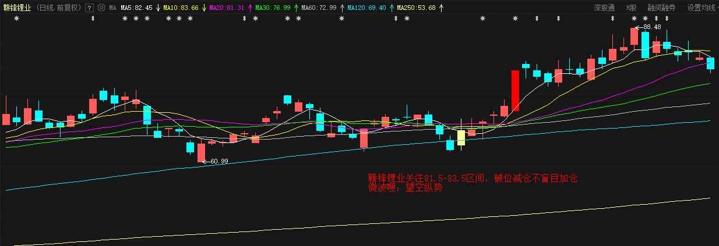The image size is (719, 246).
Task: Click the MA5:82.45 value
Action: pyautogui.click(x=137, y=8)
